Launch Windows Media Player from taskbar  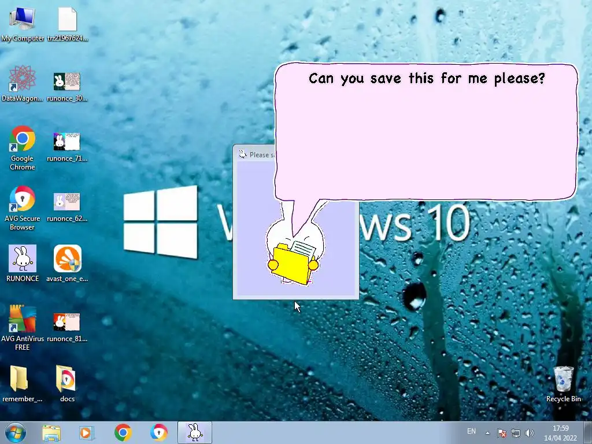(87, 432)
